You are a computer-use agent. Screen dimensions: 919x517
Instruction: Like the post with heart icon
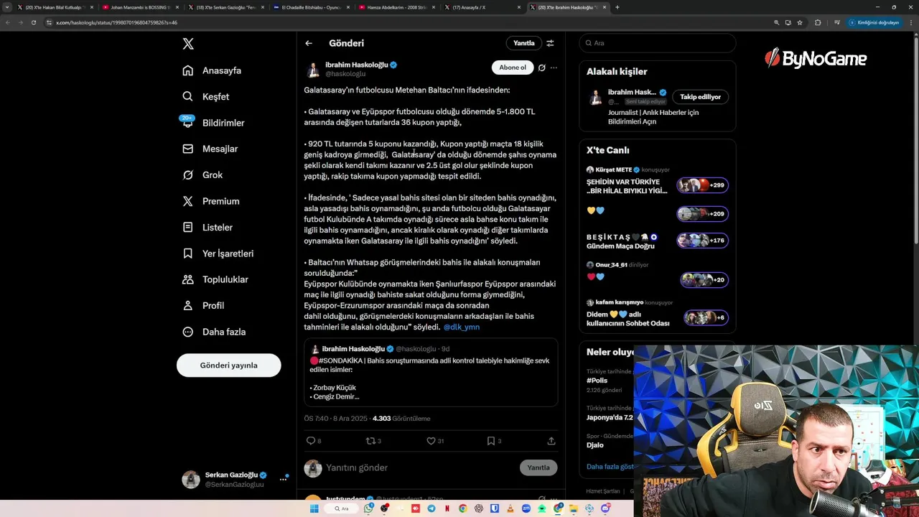tap(431, 441)
